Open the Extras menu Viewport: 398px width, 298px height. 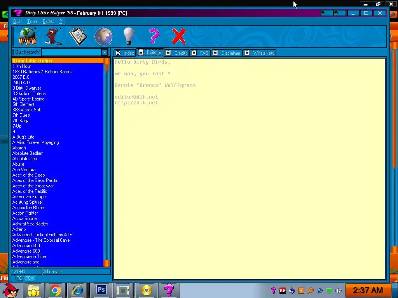pos(49,21)
